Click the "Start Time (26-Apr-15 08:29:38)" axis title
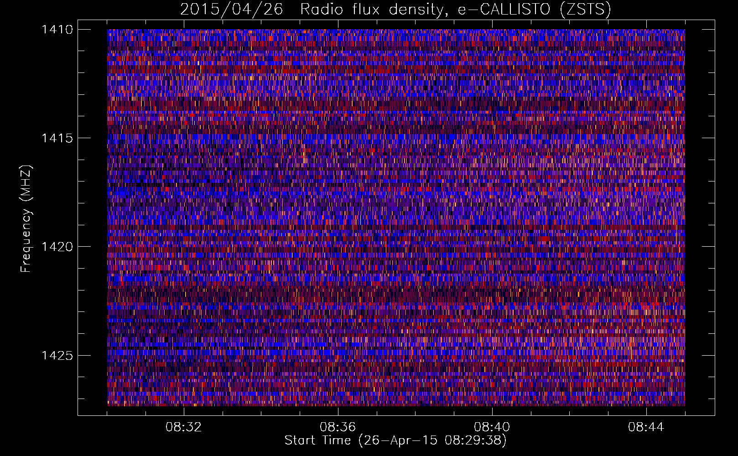The height and width of the screenshot is (456, 738). tap(395, 440)
